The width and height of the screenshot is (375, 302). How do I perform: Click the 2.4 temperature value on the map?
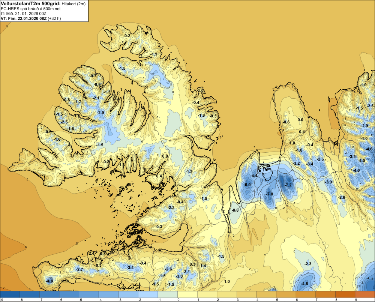click(x=91, y=254)
